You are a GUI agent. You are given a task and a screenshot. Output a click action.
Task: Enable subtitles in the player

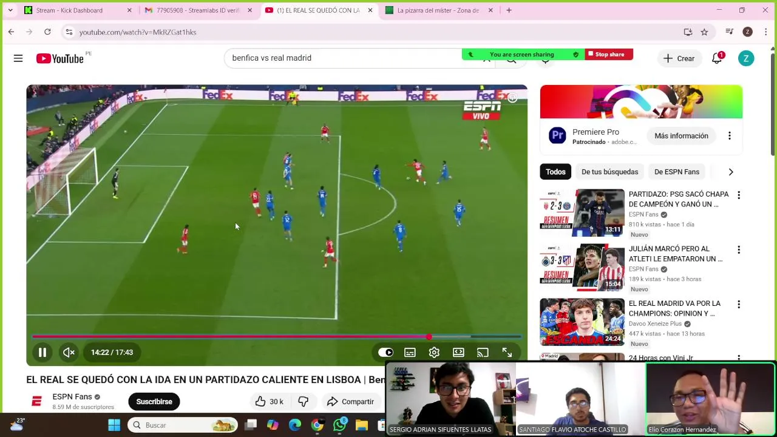tap(410, 352)
